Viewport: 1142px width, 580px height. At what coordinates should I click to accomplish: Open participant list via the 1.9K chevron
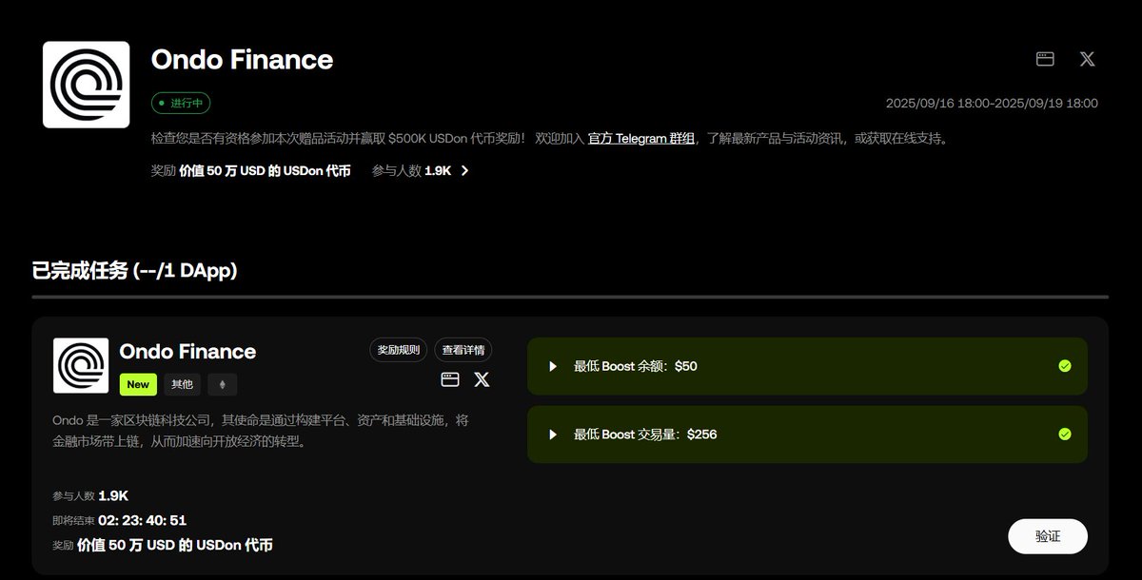click(464, 171)
